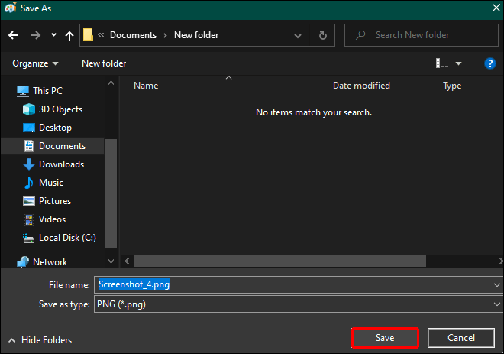
Task: Click the horizontal scrollbar in file list
Action: tap(279, 261)
